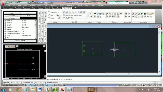Toggle POLAR tracking in status bar

point(29,85)
